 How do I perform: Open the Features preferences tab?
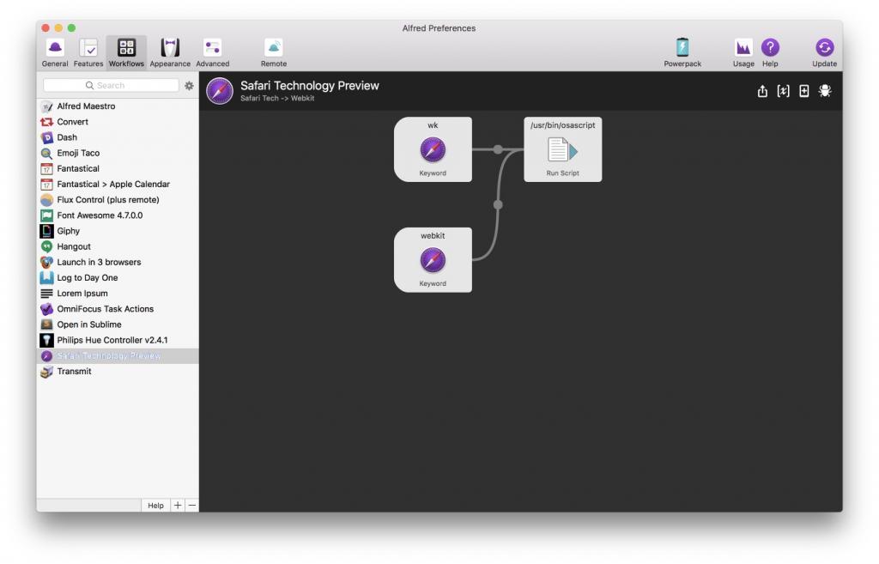88,52
